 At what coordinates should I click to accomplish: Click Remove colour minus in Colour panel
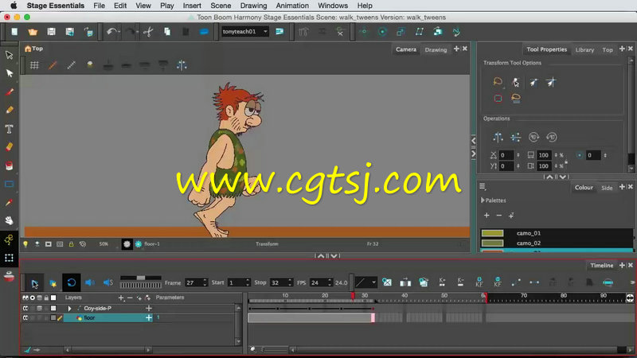(499, 216)
